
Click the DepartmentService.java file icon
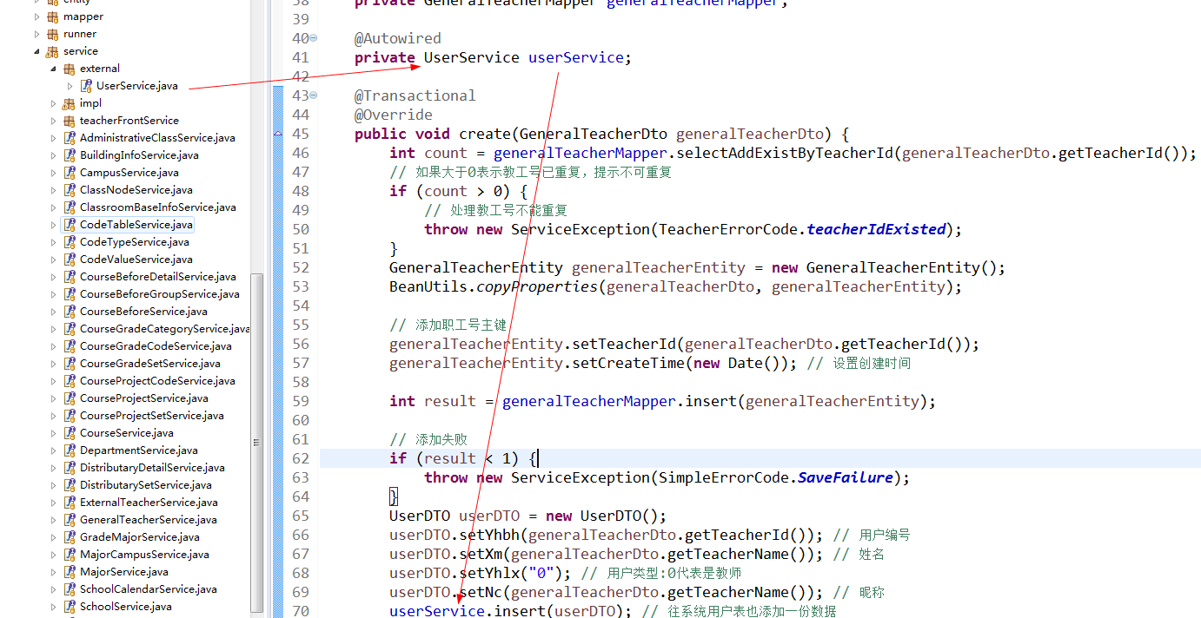(x=70, y=450)
